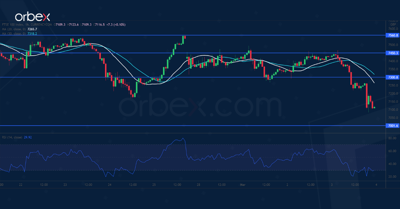Click the Orbex logo
The width and height of the screenshot is (400, 209).
[x=32, y=17]
